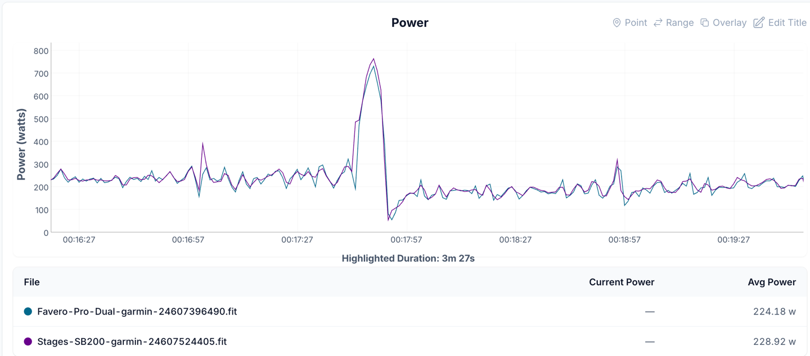Click the 00:17:27 time axis label
This screenshot has width=810, height=356.
click(x=297, y=240)
